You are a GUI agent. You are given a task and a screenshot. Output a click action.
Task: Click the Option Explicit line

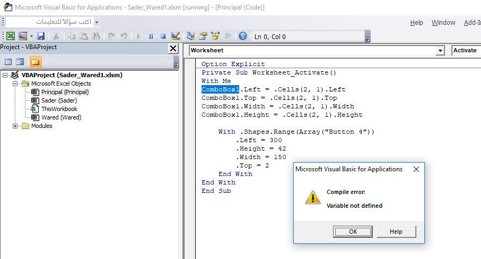[x=233, y=64]
